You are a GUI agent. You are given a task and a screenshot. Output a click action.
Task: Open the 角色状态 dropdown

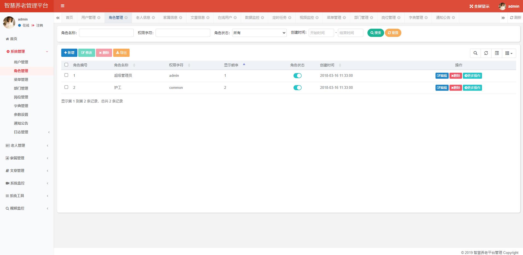259,33
